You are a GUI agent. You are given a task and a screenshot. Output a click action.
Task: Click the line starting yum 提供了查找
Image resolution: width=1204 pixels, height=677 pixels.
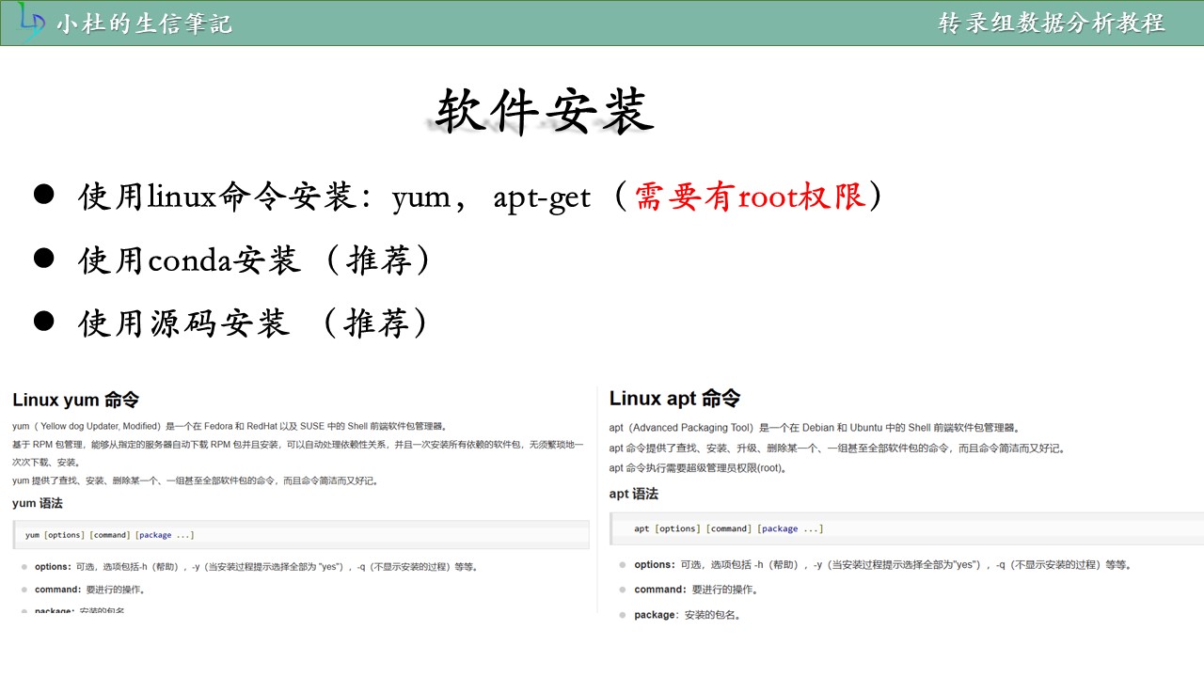click(x=197, y=480)
